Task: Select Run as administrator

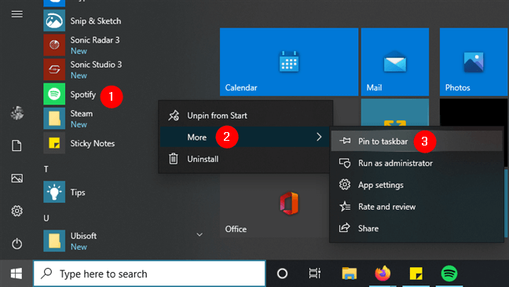Action: 416,163
